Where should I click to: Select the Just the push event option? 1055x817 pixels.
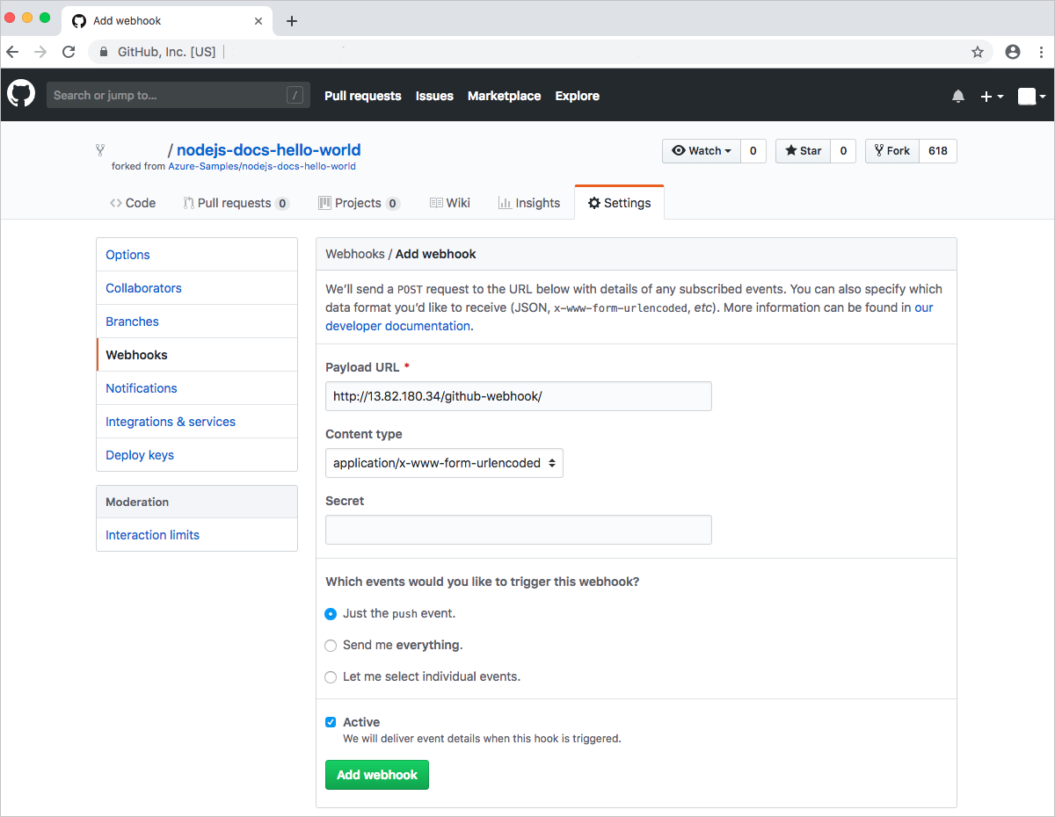pos(331,614)
